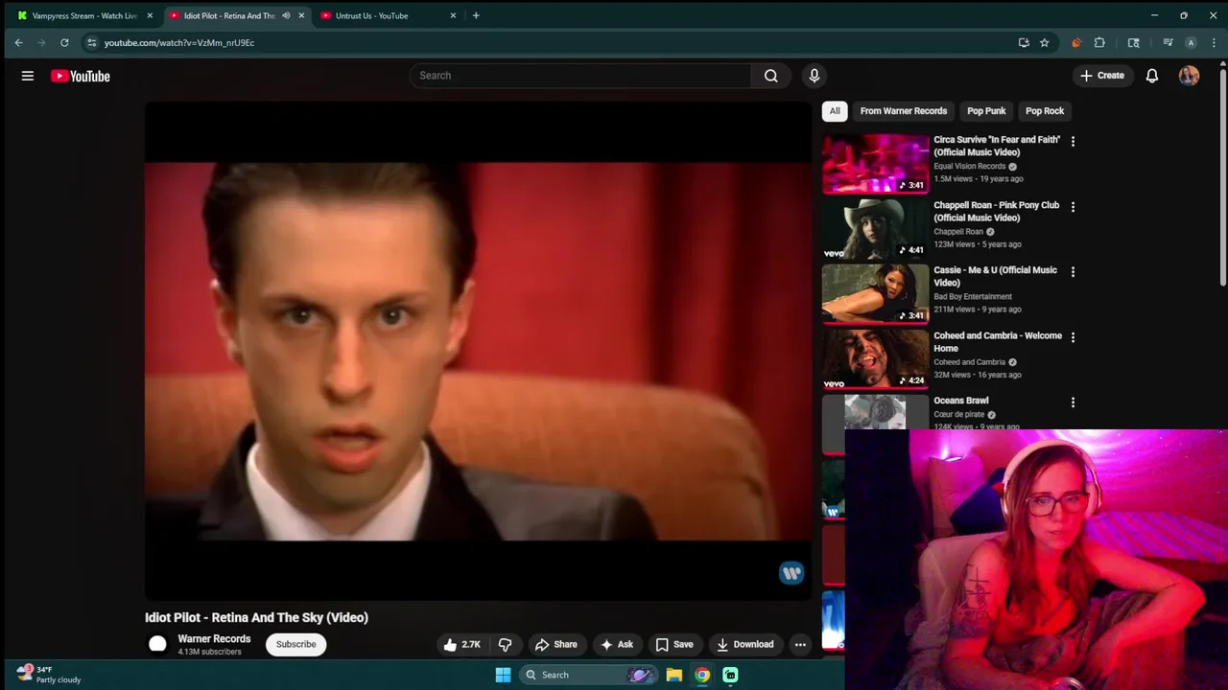
Task: Go to the YouTube home logo
Action: click(81, 76)
